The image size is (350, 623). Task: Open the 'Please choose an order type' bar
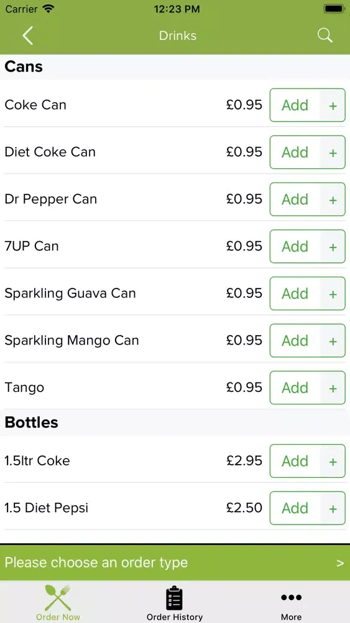click(x=175, y=563)
